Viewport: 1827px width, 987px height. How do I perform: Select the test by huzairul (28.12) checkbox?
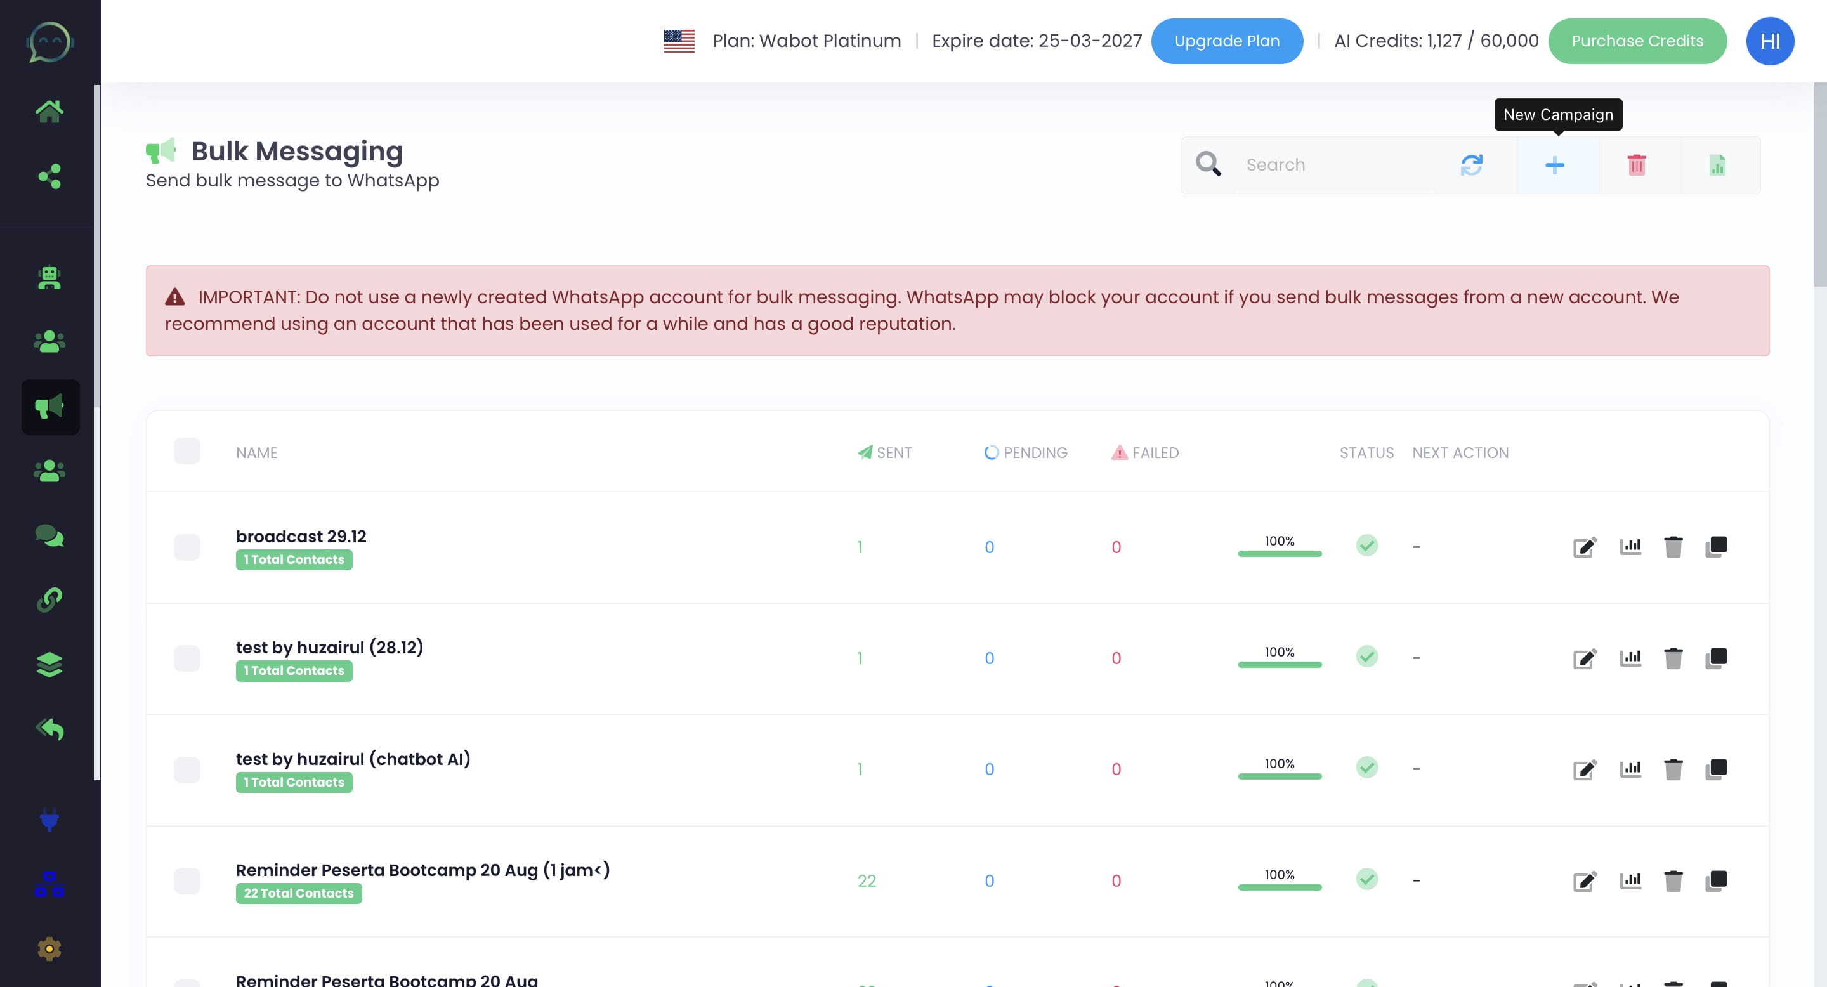point(187,658)
